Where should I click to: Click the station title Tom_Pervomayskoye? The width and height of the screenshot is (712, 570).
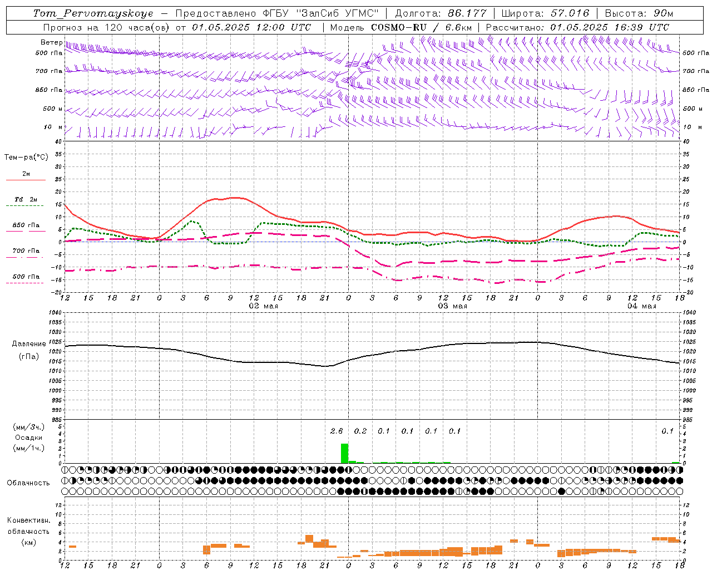[x=93, y=13]
